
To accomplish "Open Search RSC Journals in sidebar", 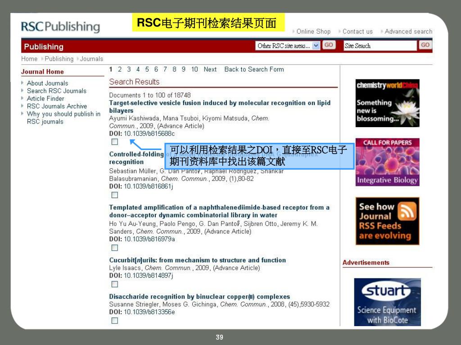I will coord(57,91).
